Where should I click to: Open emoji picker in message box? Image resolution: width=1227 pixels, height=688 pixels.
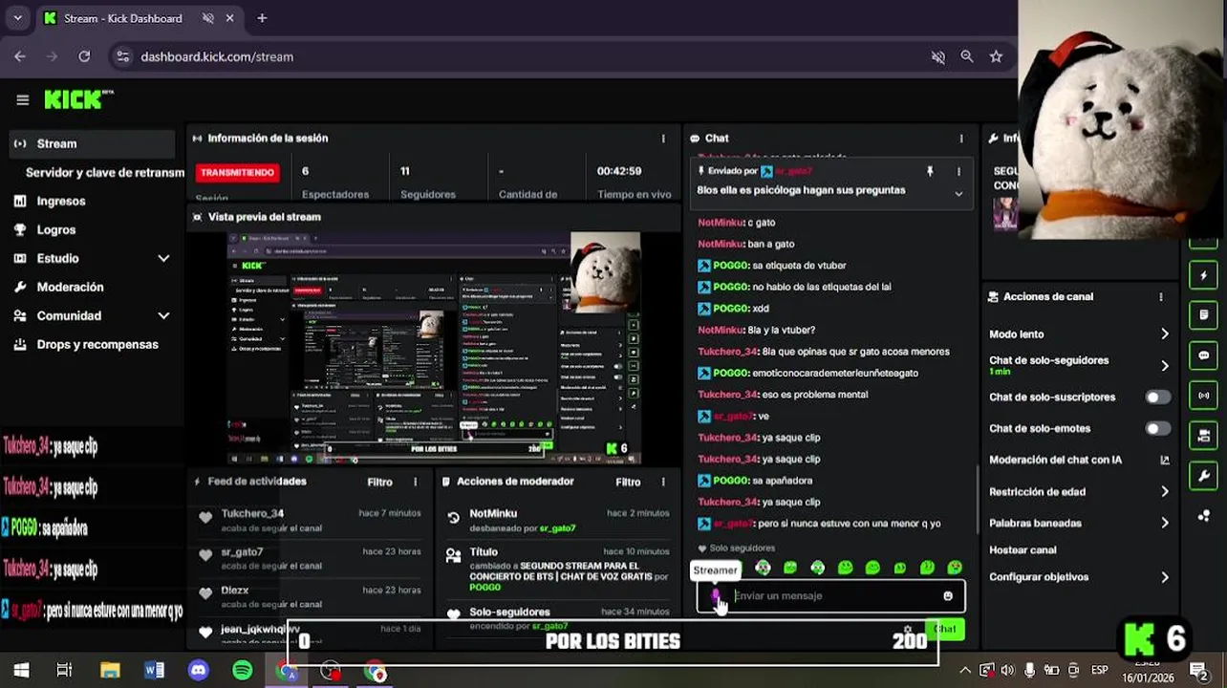pos(948,596)
